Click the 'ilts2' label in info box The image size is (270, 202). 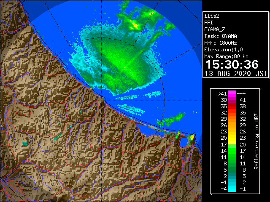point(212,16)
